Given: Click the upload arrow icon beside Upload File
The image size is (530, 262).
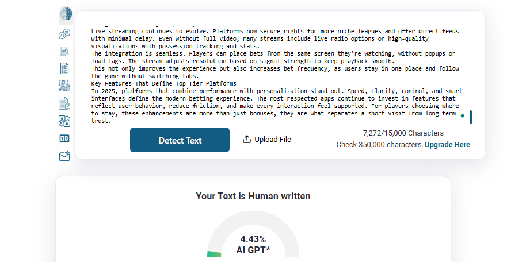Looking at the screenshot, I should point(247,139).
